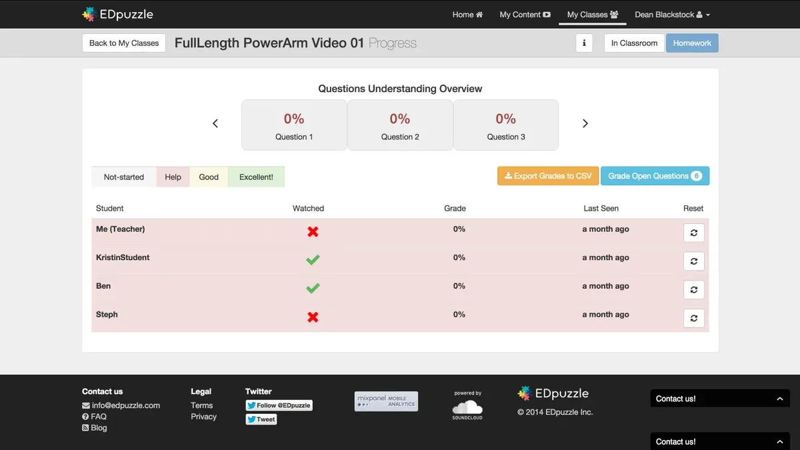Click green checkmark in Ben row
The height and width of the screenshot is (450, 800).
(x=313, y=288)
